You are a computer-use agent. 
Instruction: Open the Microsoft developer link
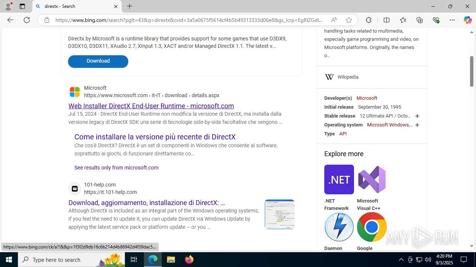(367, 98)
